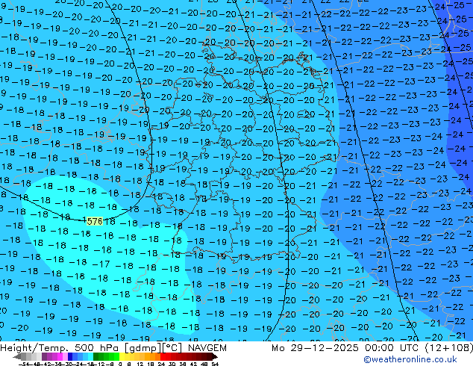473x366 pixels.
Task: Click the NAVGEM model name
Action: (207, 348)
